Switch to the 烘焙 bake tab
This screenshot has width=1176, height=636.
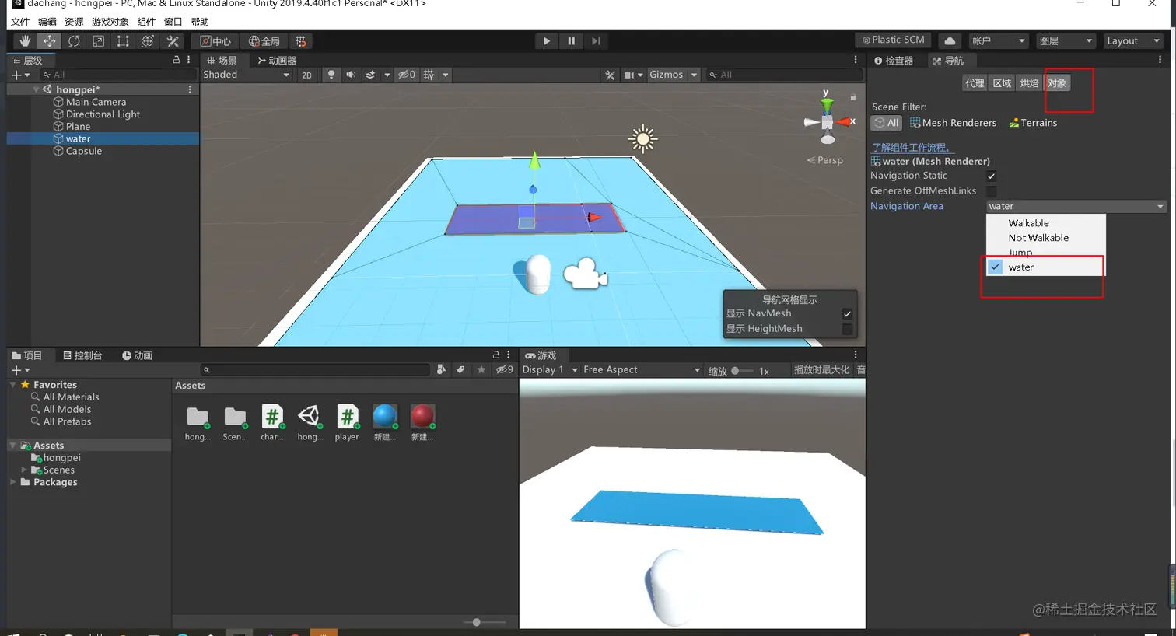point(1029,83)
